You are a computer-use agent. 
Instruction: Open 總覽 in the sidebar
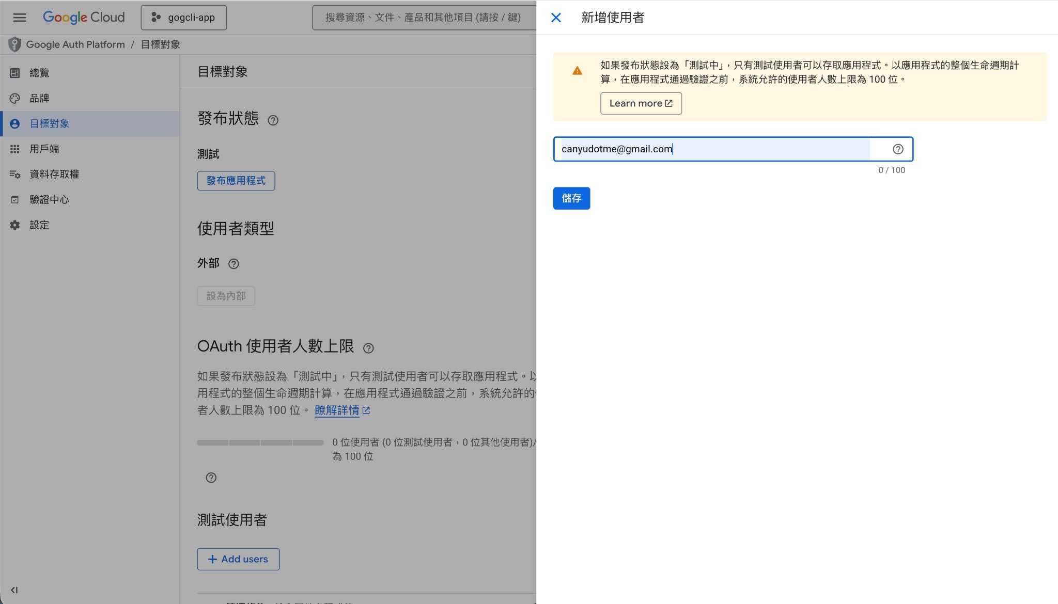click(39, 73)
